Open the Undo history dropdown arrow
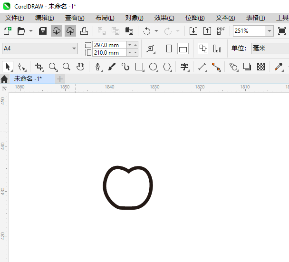The height and width of the screenshot is (262, 289). coord(156,31)
